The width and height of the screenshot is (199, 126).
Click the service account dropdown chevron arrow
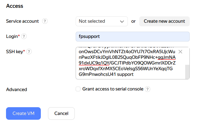click(x=122, y=21)
